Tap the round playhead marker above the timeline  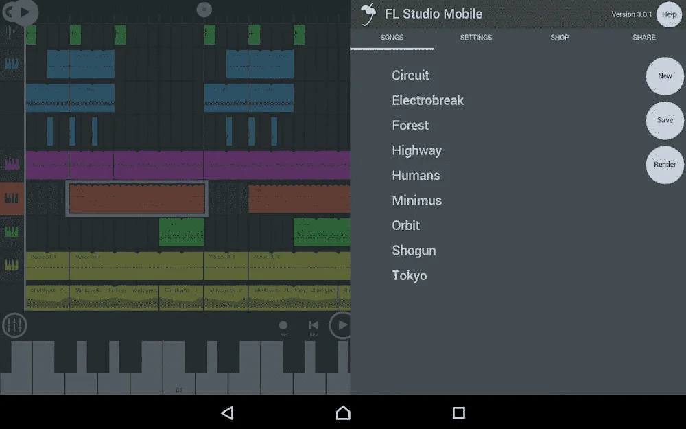coord(204,9)
